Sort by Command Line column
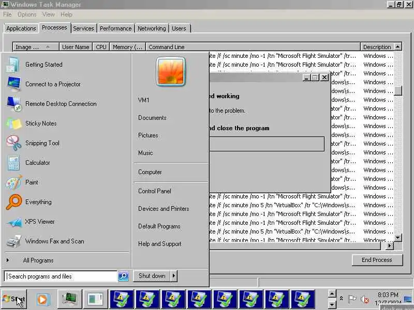The width and height of the screenshot is (414, 310). 253,47
